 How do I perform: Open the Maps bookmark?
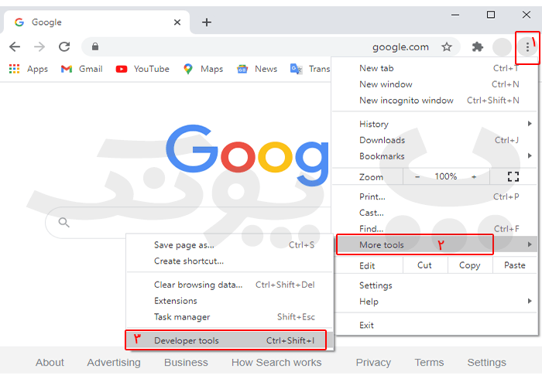(203, 69)
